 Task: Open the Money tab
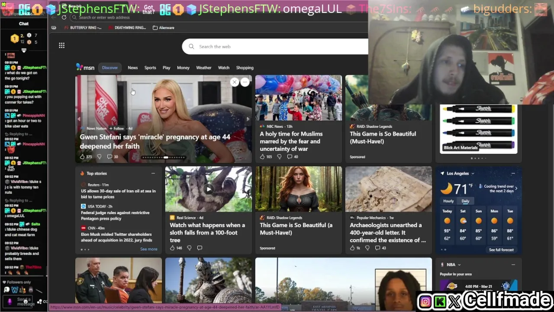click(x=183, y=68)
